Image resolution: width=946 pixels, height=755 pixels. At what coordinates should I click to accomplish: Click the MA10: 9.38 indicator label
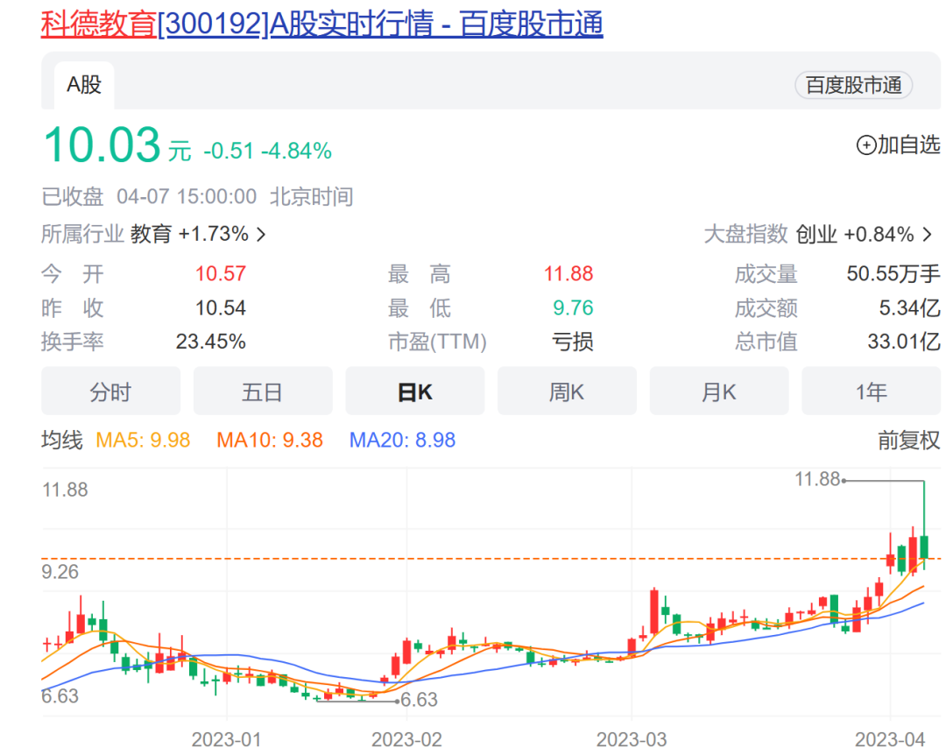tap(270, 440)
